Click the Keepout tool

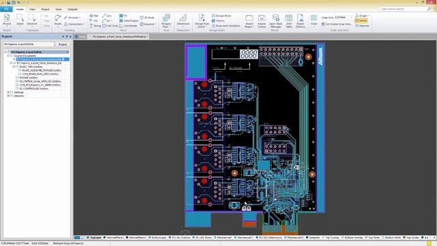[x=147, y=24]
